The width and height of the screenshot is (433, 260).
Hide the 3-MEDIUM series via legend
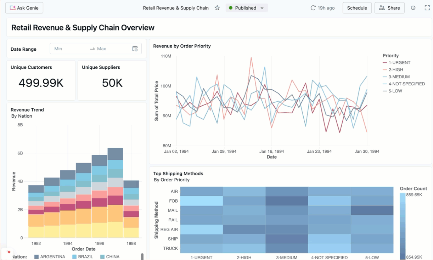point(398,77)
